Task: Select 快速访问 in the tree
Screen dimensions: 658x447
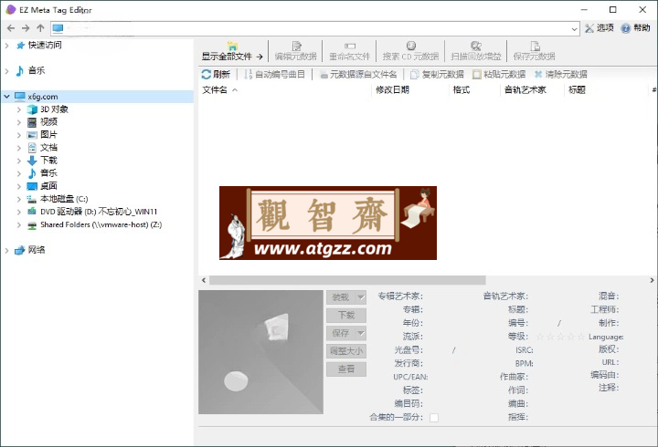Action: [x=45, y=46]
